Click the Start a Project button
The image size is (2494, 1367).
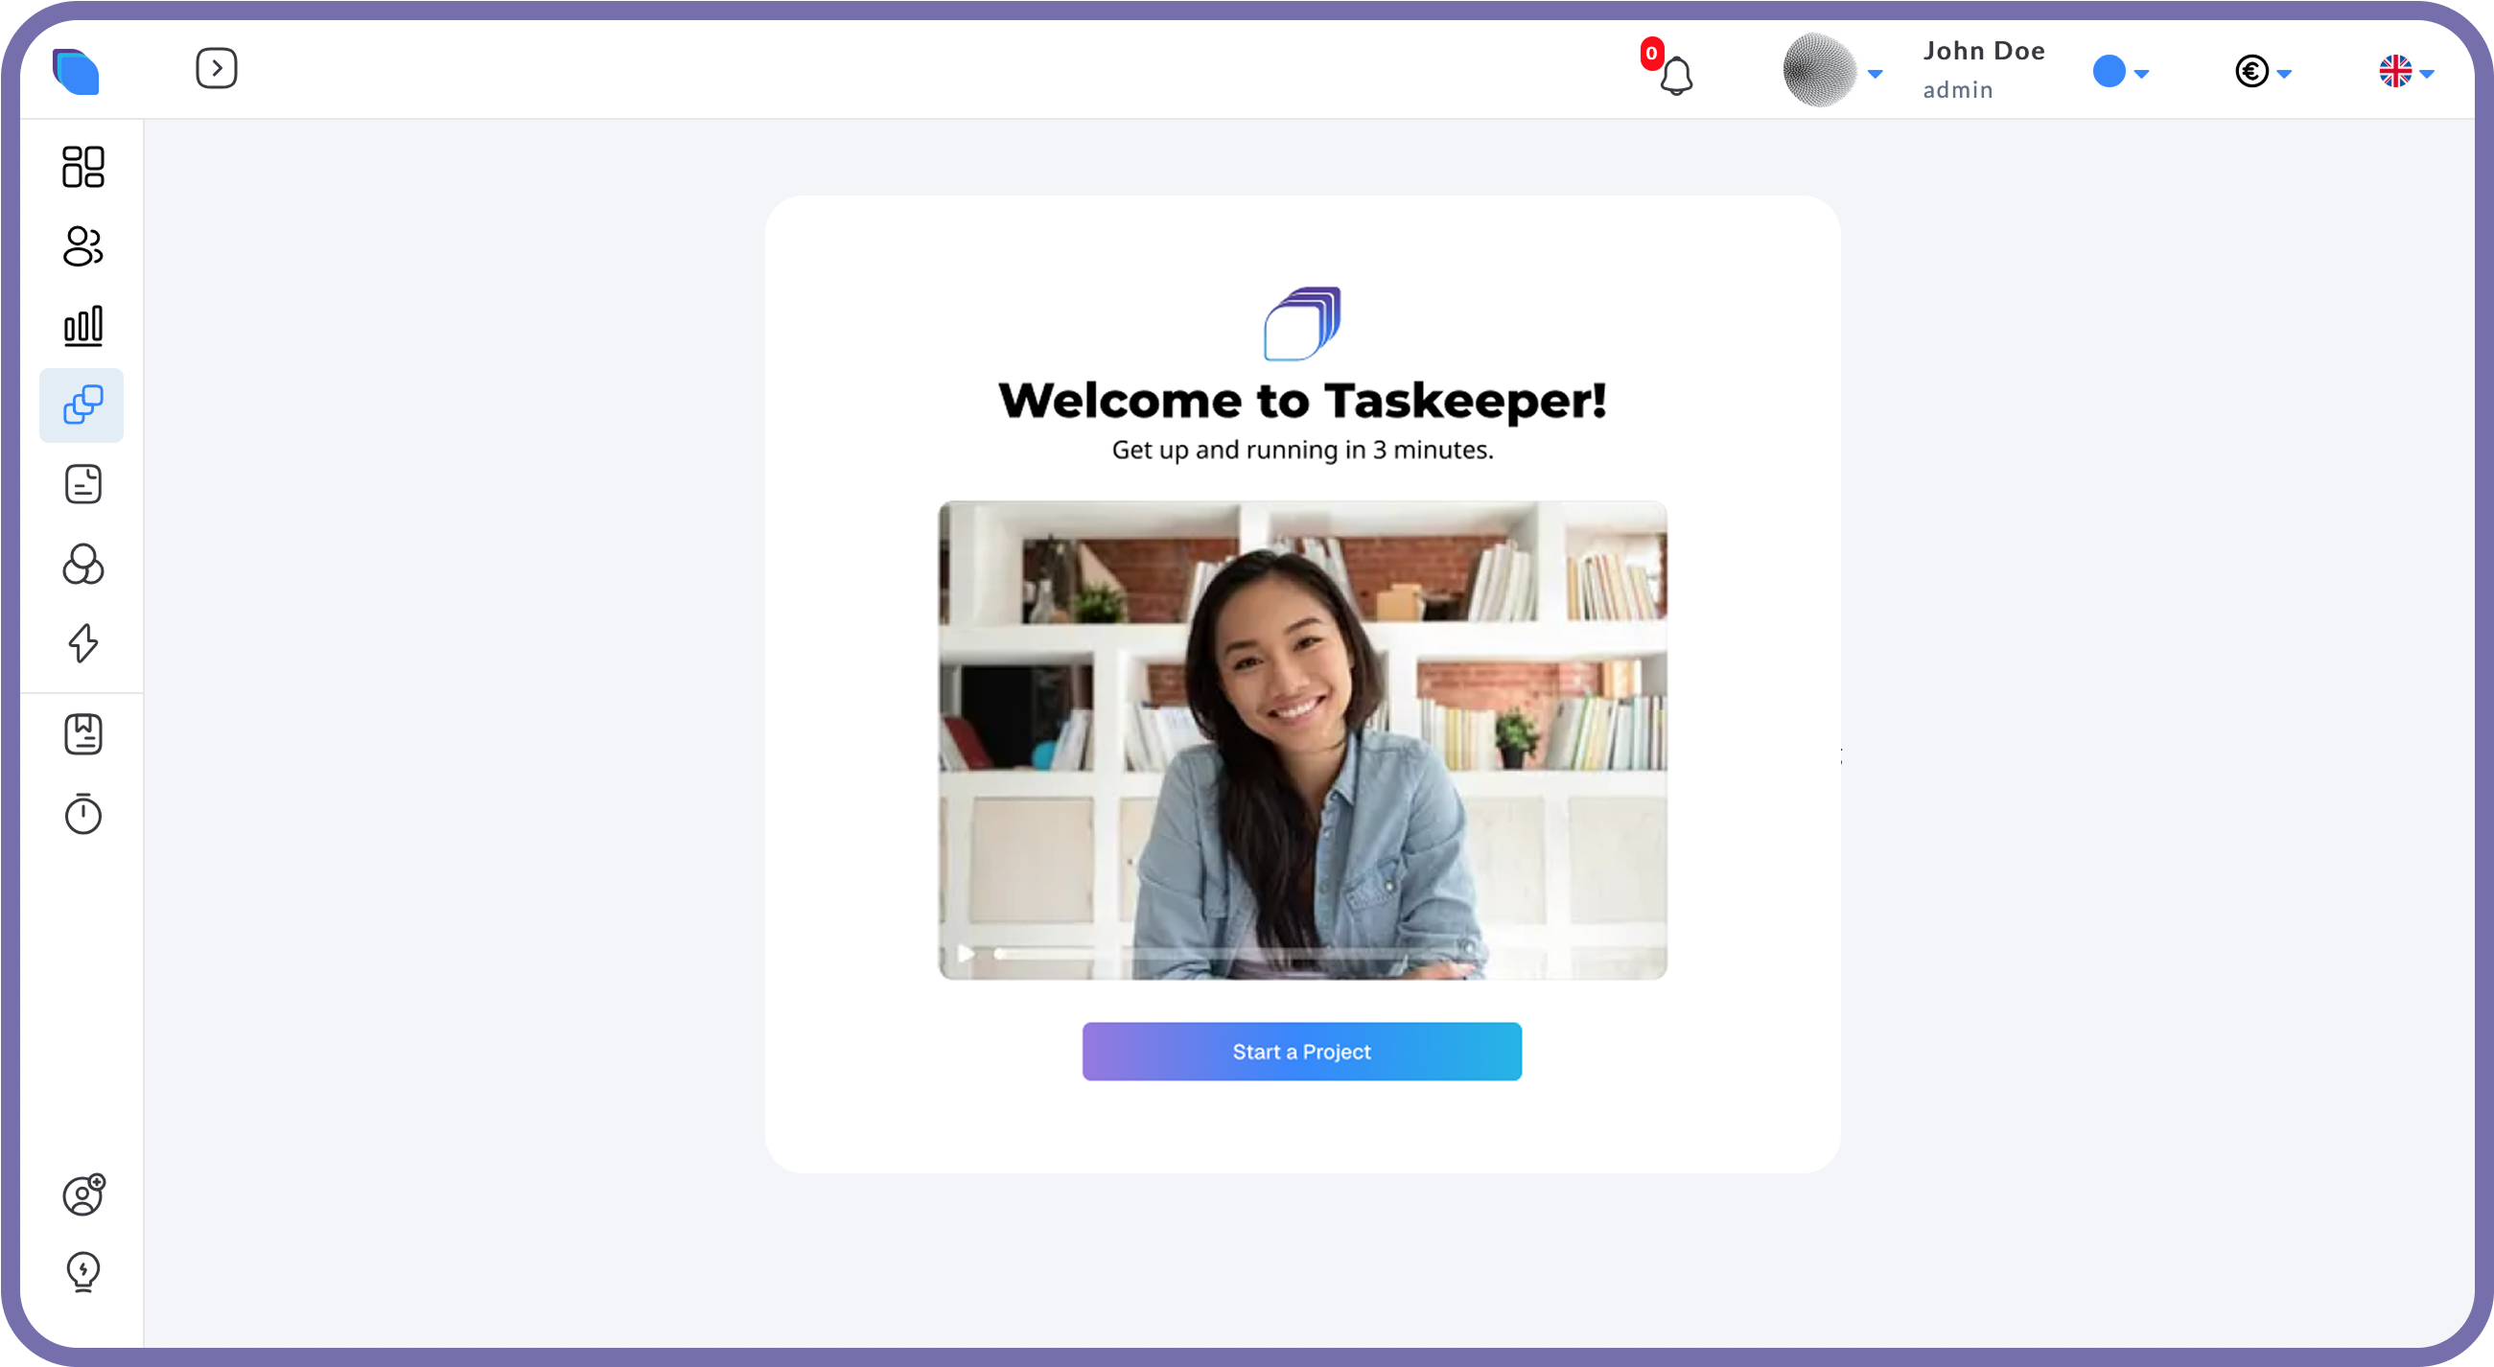click(1301, 1052)
